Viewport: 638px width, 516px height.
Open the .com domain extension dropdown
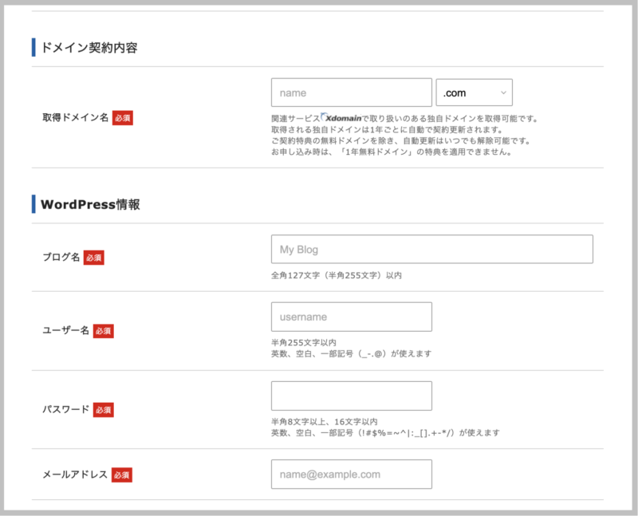click(474, 93)
